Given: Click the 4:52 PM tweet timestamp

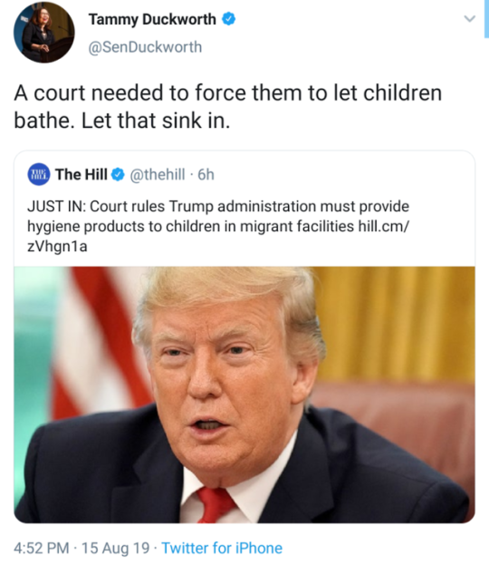Looking at the screenshot, I should click(42, 548).
